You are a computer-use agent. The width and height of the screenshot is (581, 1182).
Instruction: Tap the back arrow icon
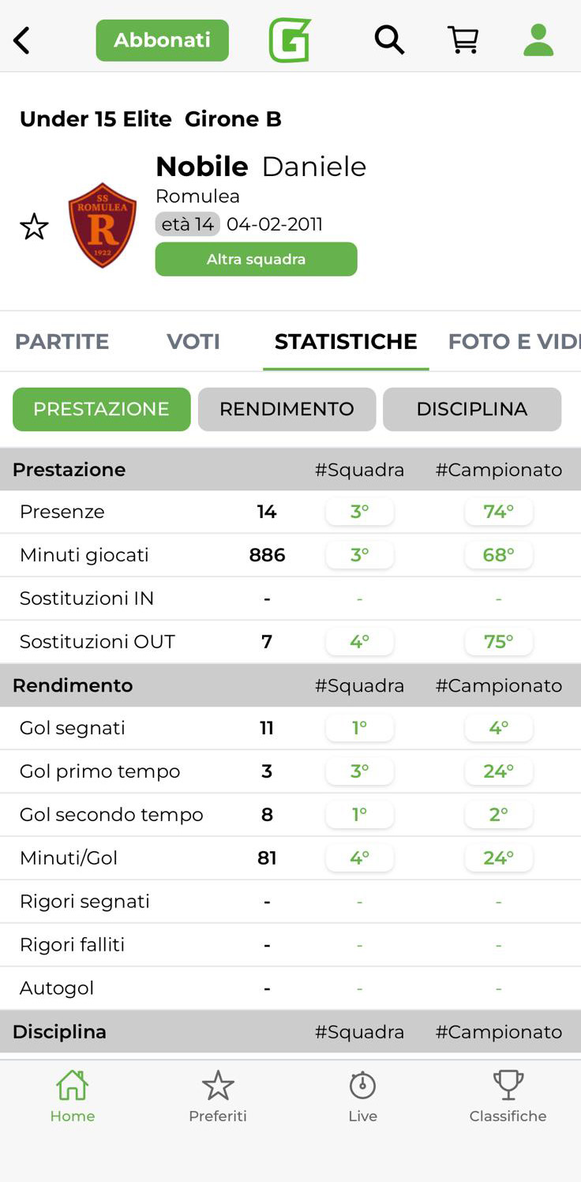[x=22, y=40]
